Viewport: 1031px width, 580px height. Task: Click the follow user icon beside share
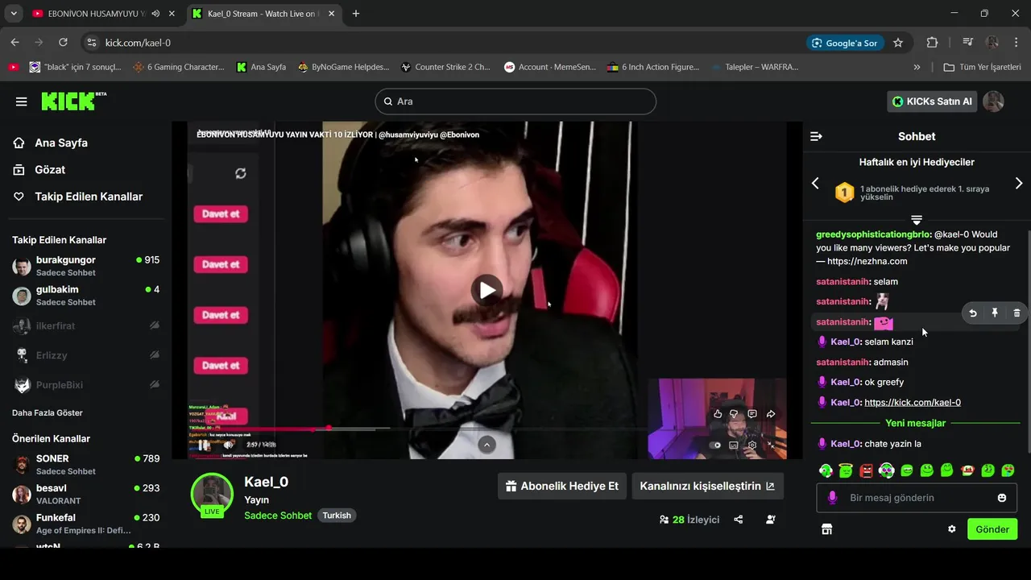click(x=771, y=520)
